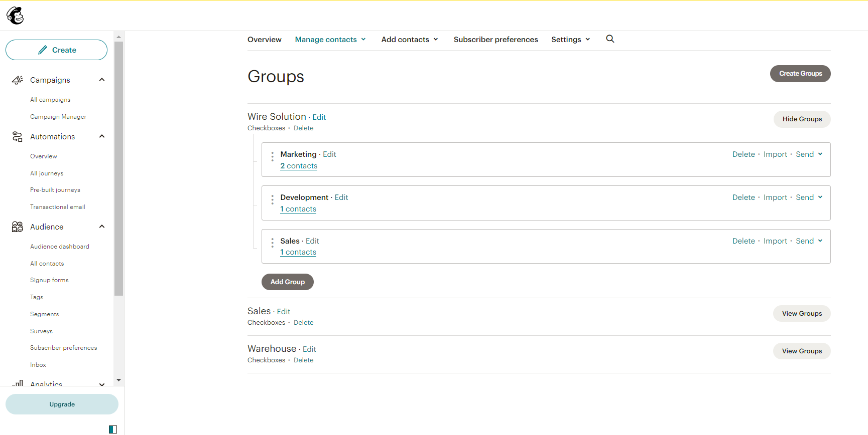Click the Marketing group drag handle
This screenshot has width=868, height=435.
[272, 157]
